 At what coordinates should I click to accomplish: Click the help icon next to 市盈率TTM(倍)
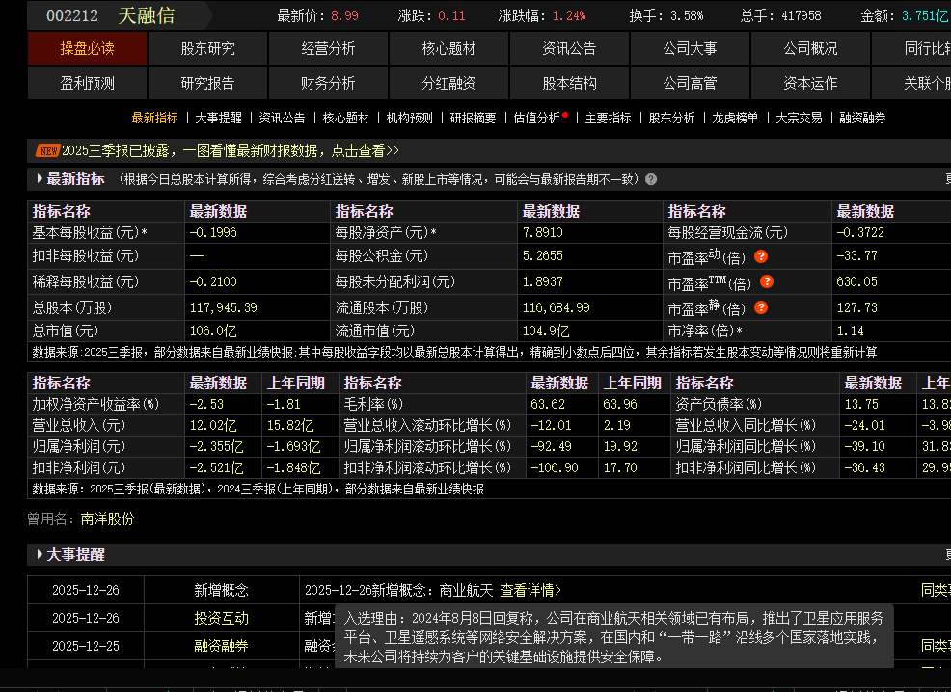point(767,281)
